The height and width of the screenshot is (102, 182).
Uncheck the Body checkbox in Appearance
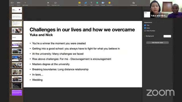[x=145, y=28]
